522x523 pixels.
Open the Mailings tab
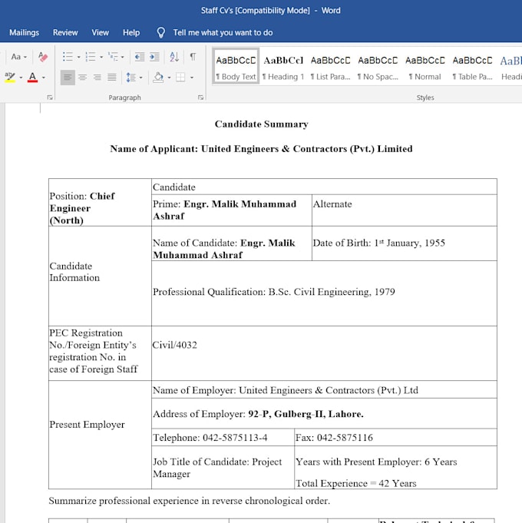pos(24,32)
